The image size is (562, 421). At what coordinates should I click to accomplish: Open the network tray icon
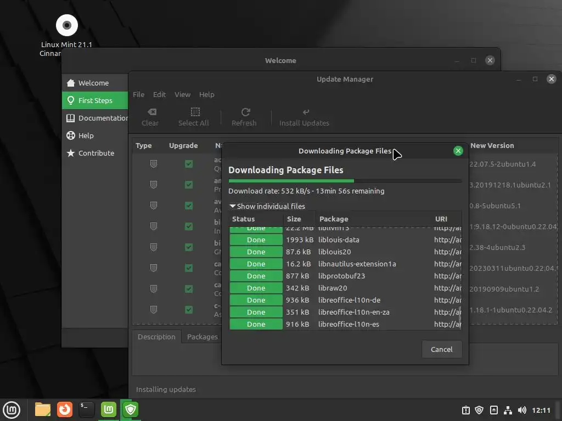tap(508, 410)
